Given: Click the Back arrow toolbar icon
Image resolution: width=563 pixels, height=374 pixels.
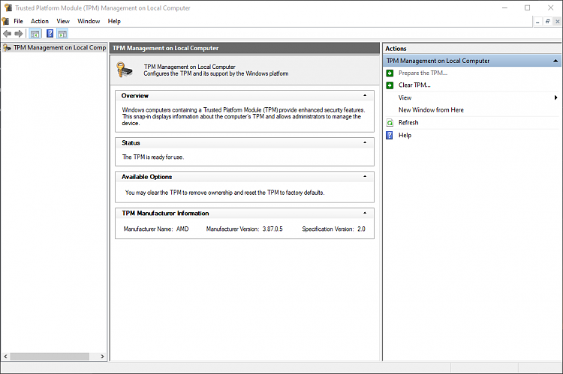Looking at the screenshot, I should 7,34.
